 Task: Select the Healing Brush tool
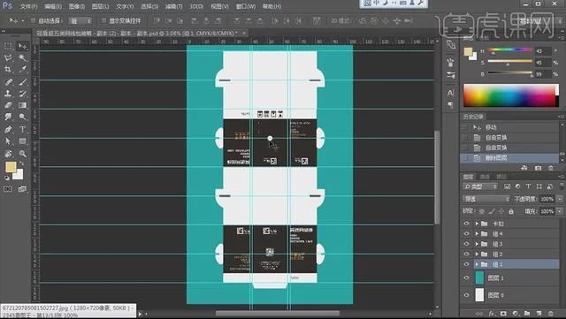coord(8,82)
